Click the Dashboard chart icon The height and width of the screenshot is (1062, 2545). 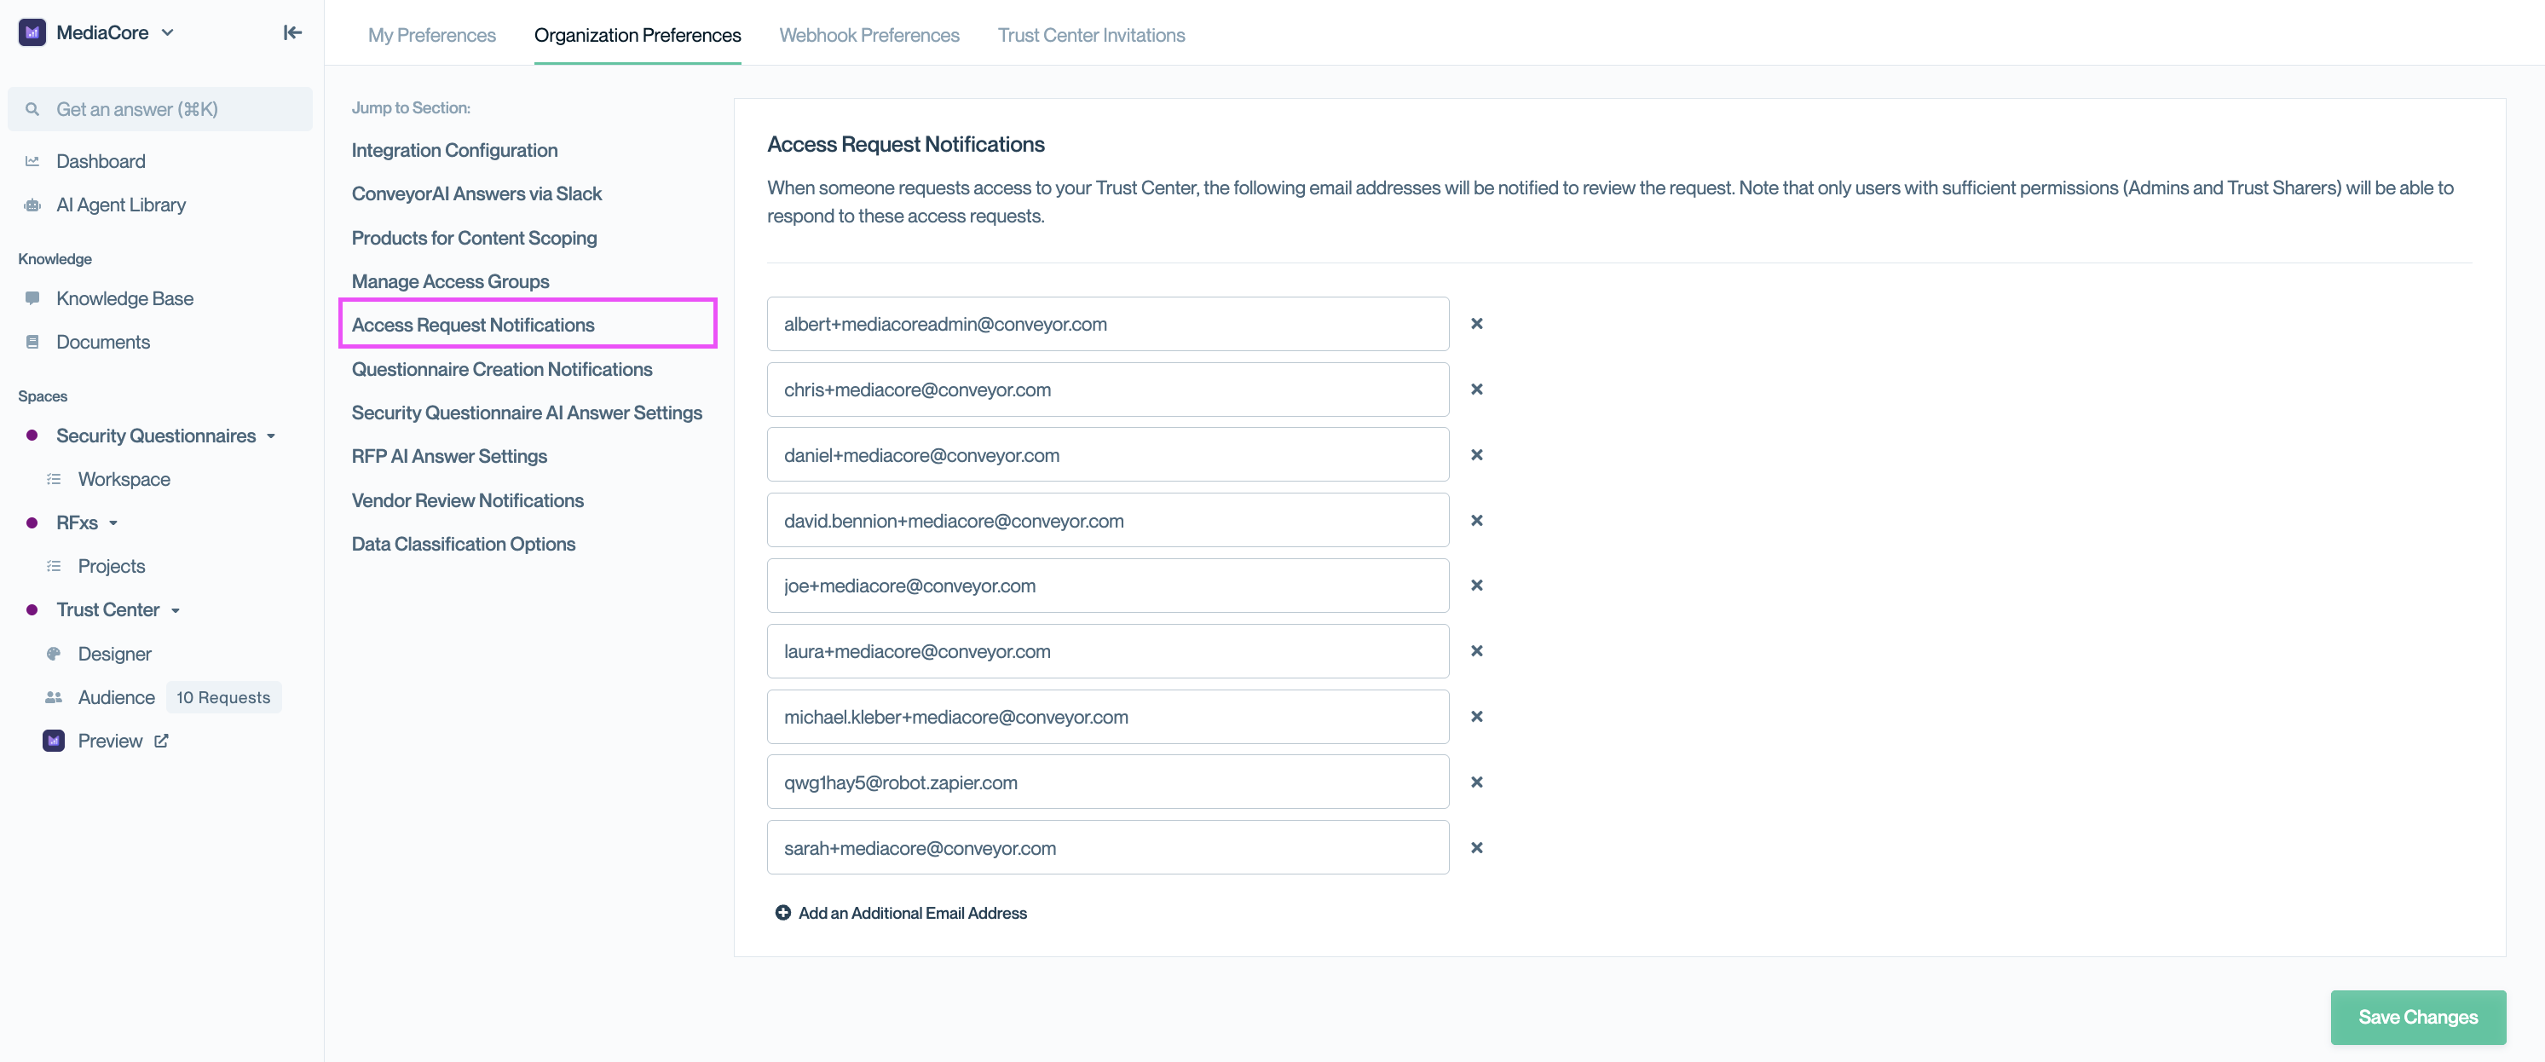32,161
